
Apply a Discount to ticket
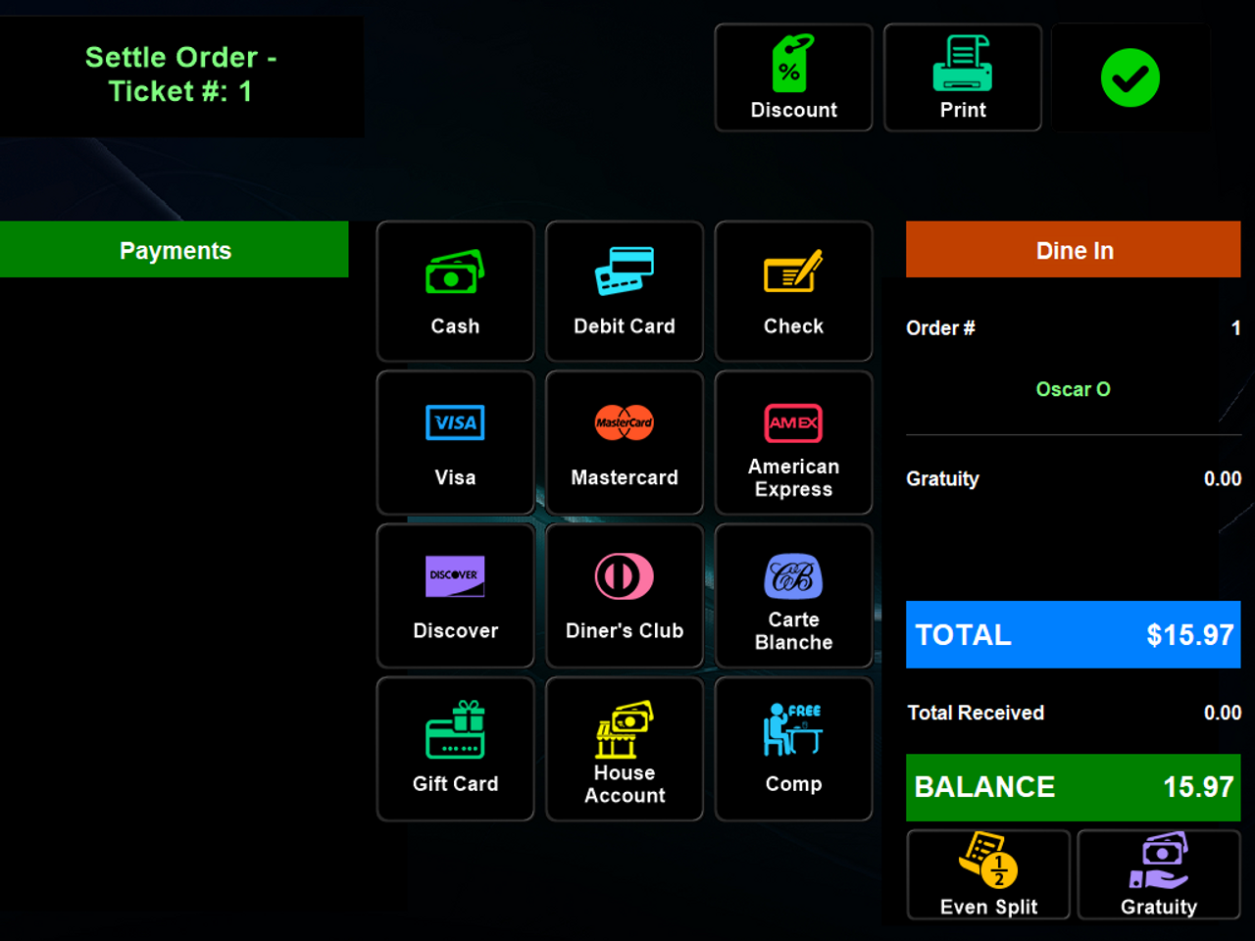pyautogui.click(x=793, y=78)
